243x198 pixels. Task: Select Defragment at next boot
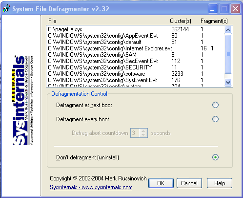coord(215,105)
